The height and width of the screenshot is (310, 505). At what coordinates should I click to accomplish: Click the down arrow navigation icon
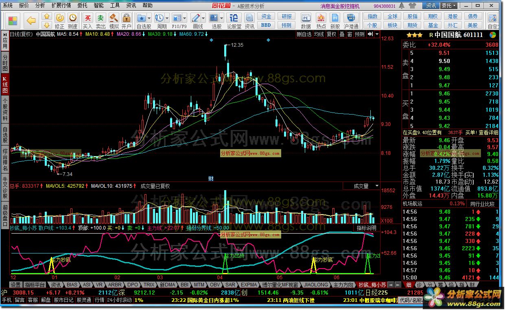[x=47, y=25]
